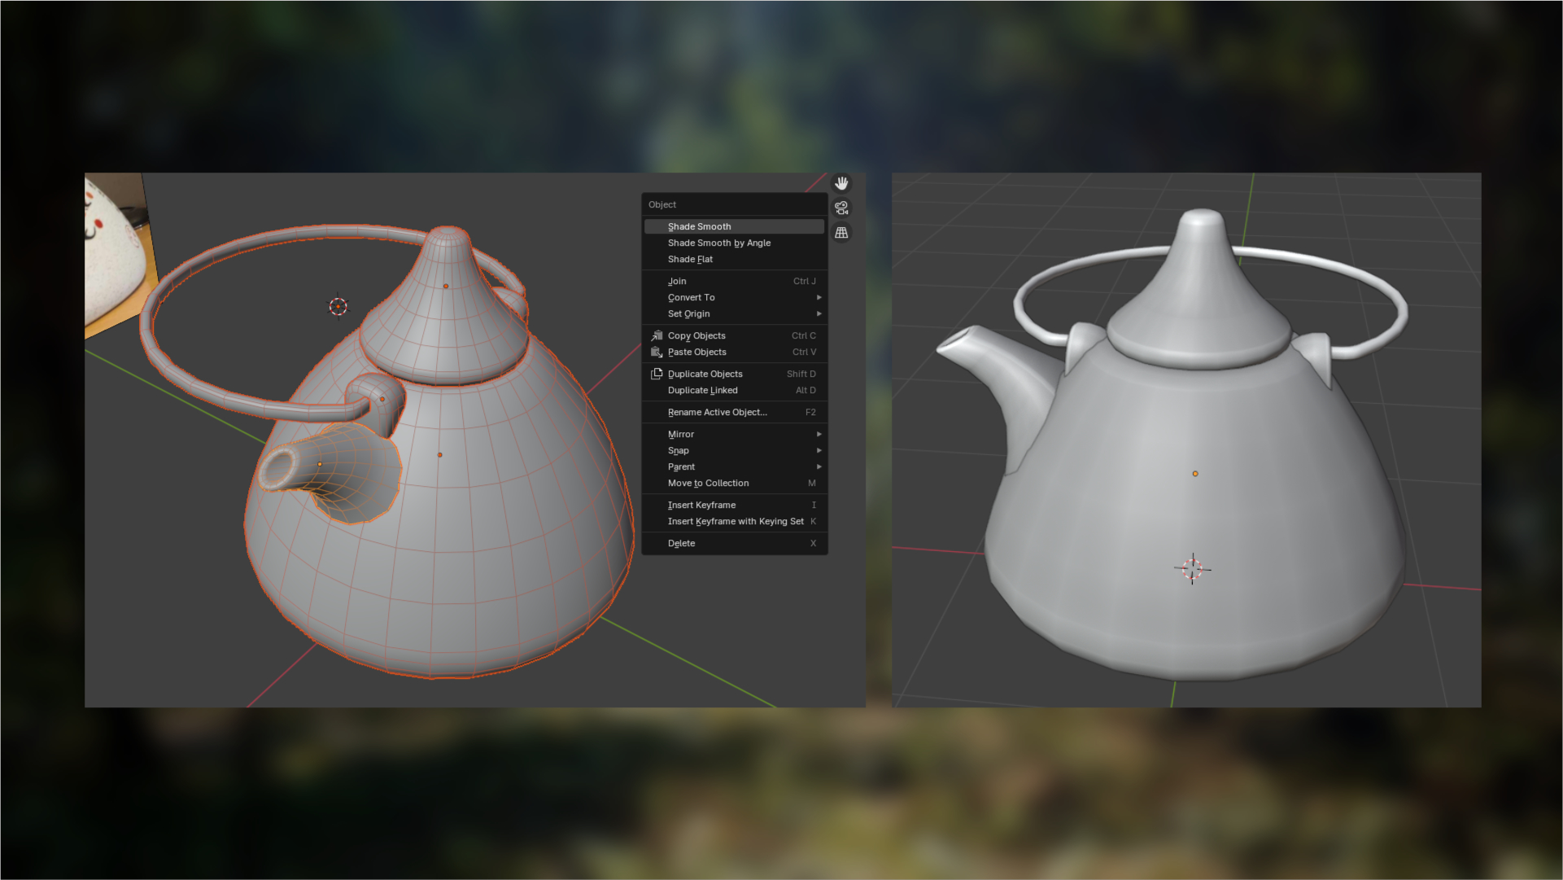The height and width of the screenshot is (880, 1563).
Task: Apply Shade Flat option
Action: pyautogui.click(x=734, y=259)
